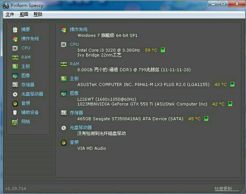Open 存储器 heading in summary
This screenshot has width=246, height=194.
(x=76, y=112)
